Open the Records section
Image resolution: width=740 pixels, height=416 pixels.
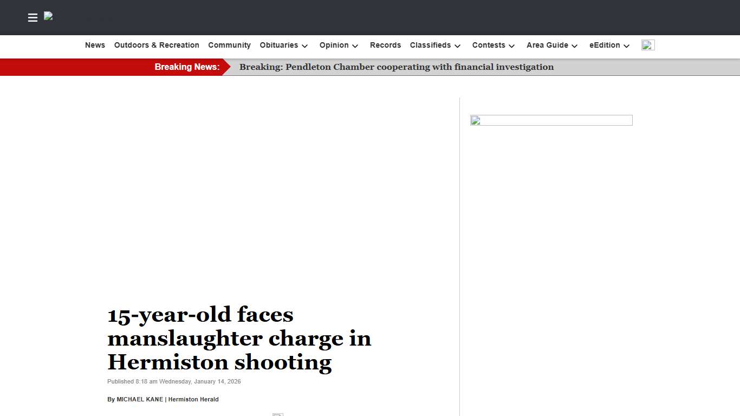[385, 45]
